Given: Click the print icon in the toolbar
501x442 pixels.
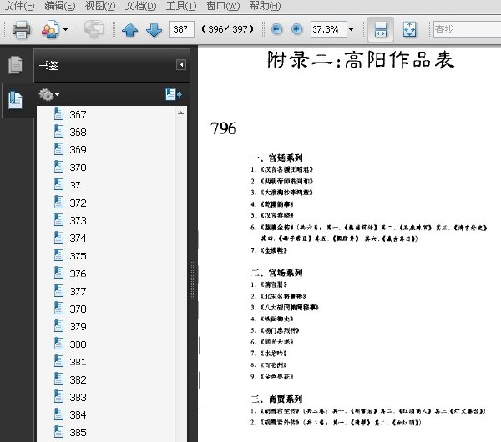Looking at the screenshot, I should tap(22, 30).
